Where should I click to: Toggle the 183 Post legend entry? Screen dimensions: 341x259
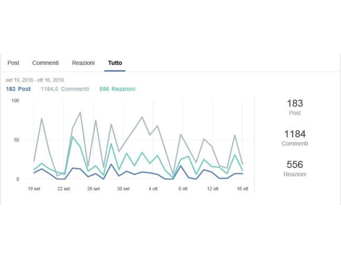18,89
